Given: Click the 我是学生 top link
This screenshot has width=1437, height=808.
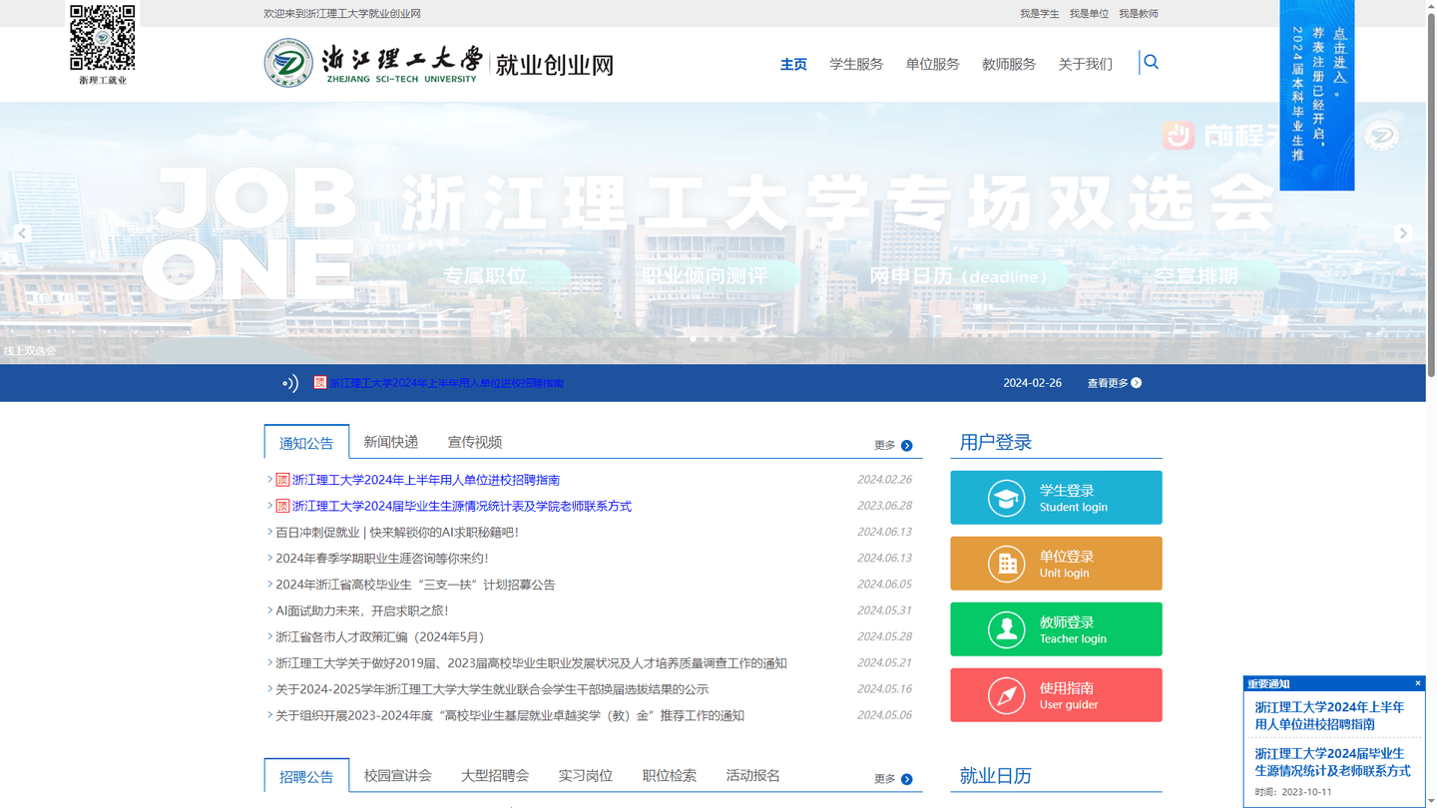Looking at the screenshot, I should (x=1039, y=14).
